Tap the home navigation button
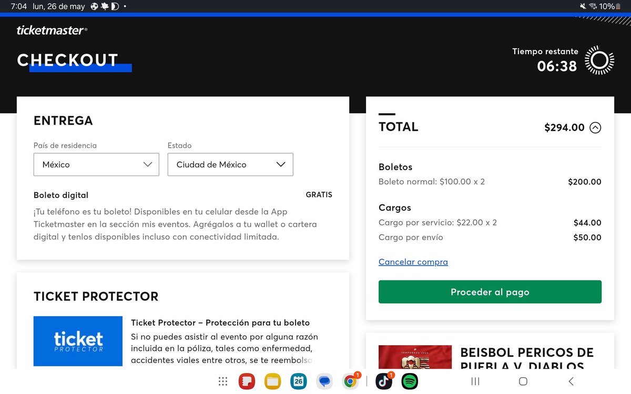Image resolution: width=631 pixels, height=394 pixels. pos(523,381)
